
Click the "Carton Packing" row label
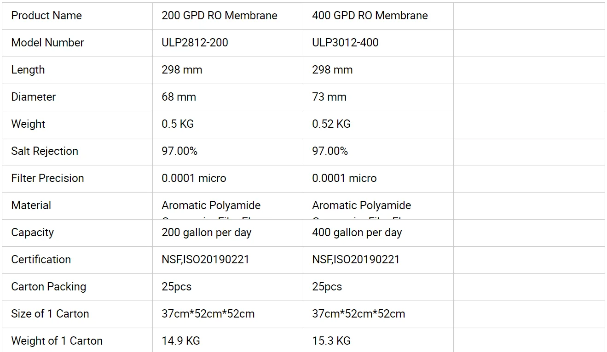(x=49, y=287)
